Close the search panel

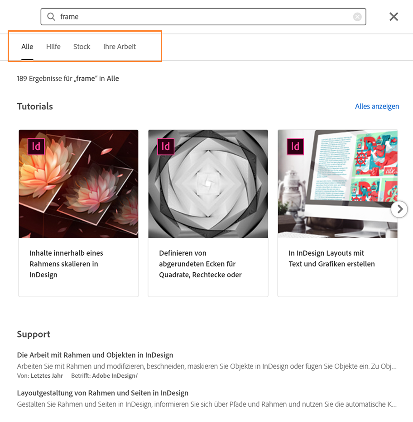pos(394,17)
